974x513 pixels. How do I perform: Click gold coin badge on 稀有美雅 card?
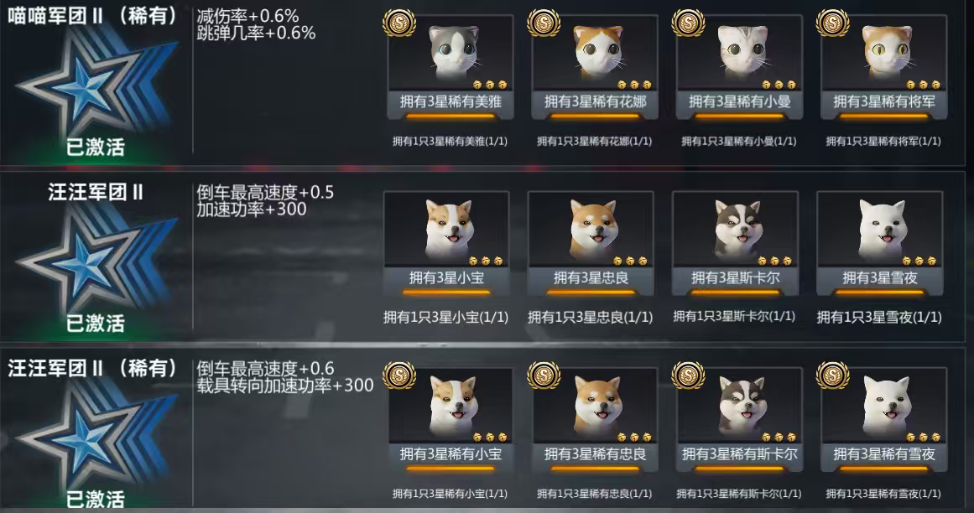(x=398, y=23)
